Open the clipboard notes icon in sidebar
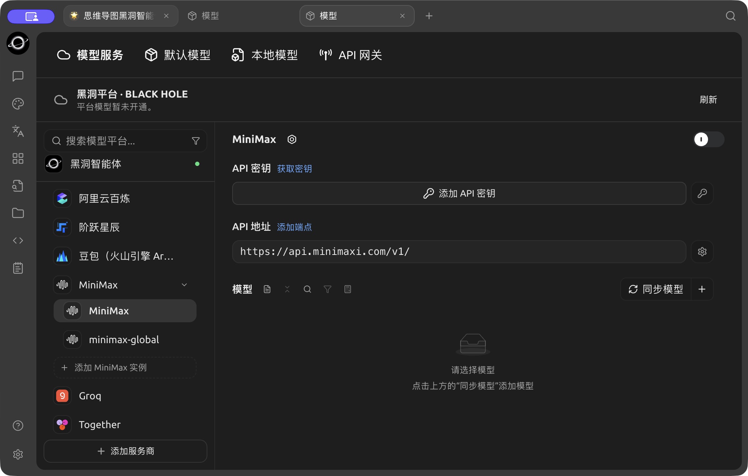748x476 pixels. tap(18, 268)
